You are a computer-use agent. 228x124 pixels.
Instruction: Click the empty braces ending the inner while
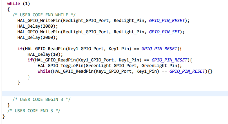click(x=210, y=71)
